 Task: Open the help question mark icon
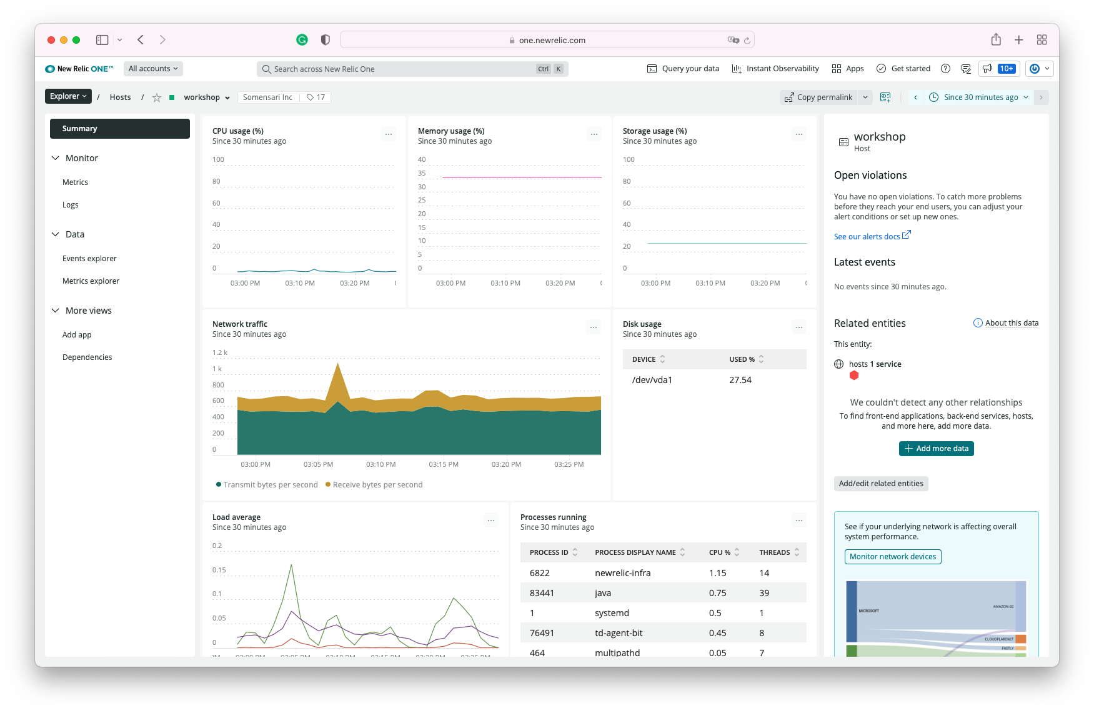pos(945,69)
